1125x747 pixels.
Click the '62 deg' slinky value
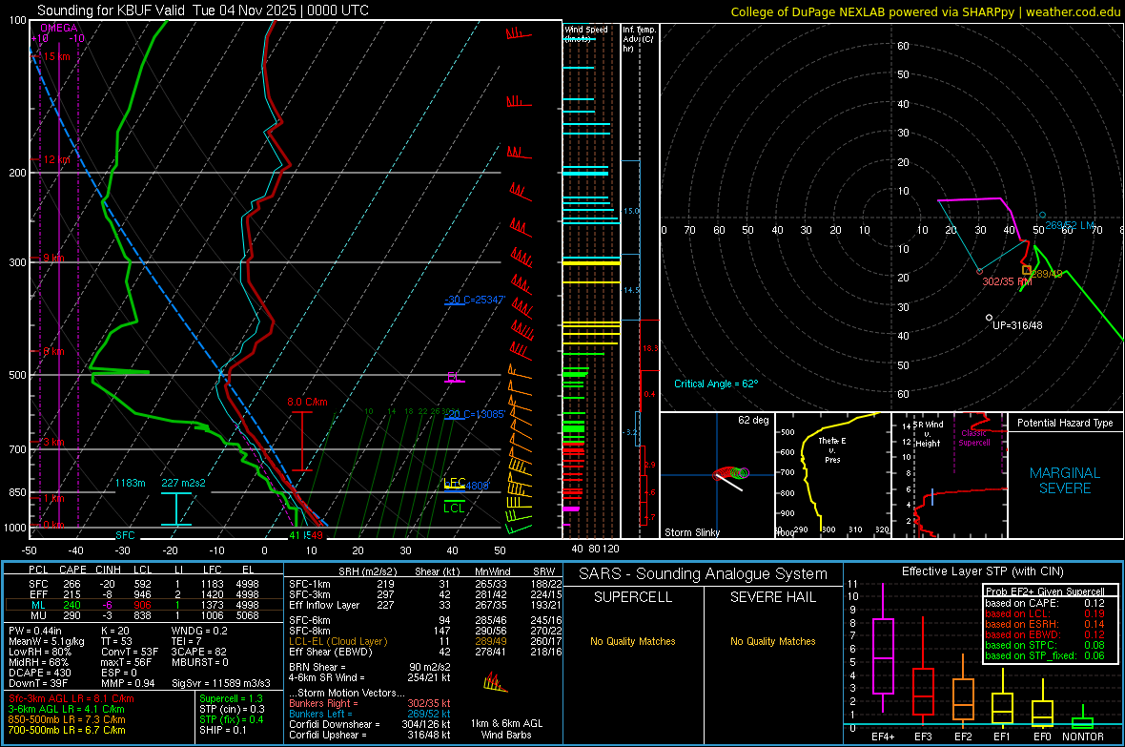coord(753,420)
